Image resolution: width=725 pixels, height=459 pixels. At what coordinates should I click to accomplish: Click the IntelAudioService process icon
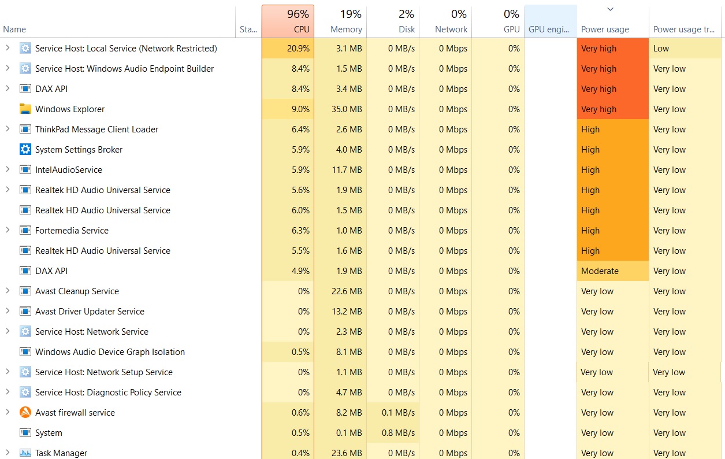pyautogui.click(x=25, y=170)
